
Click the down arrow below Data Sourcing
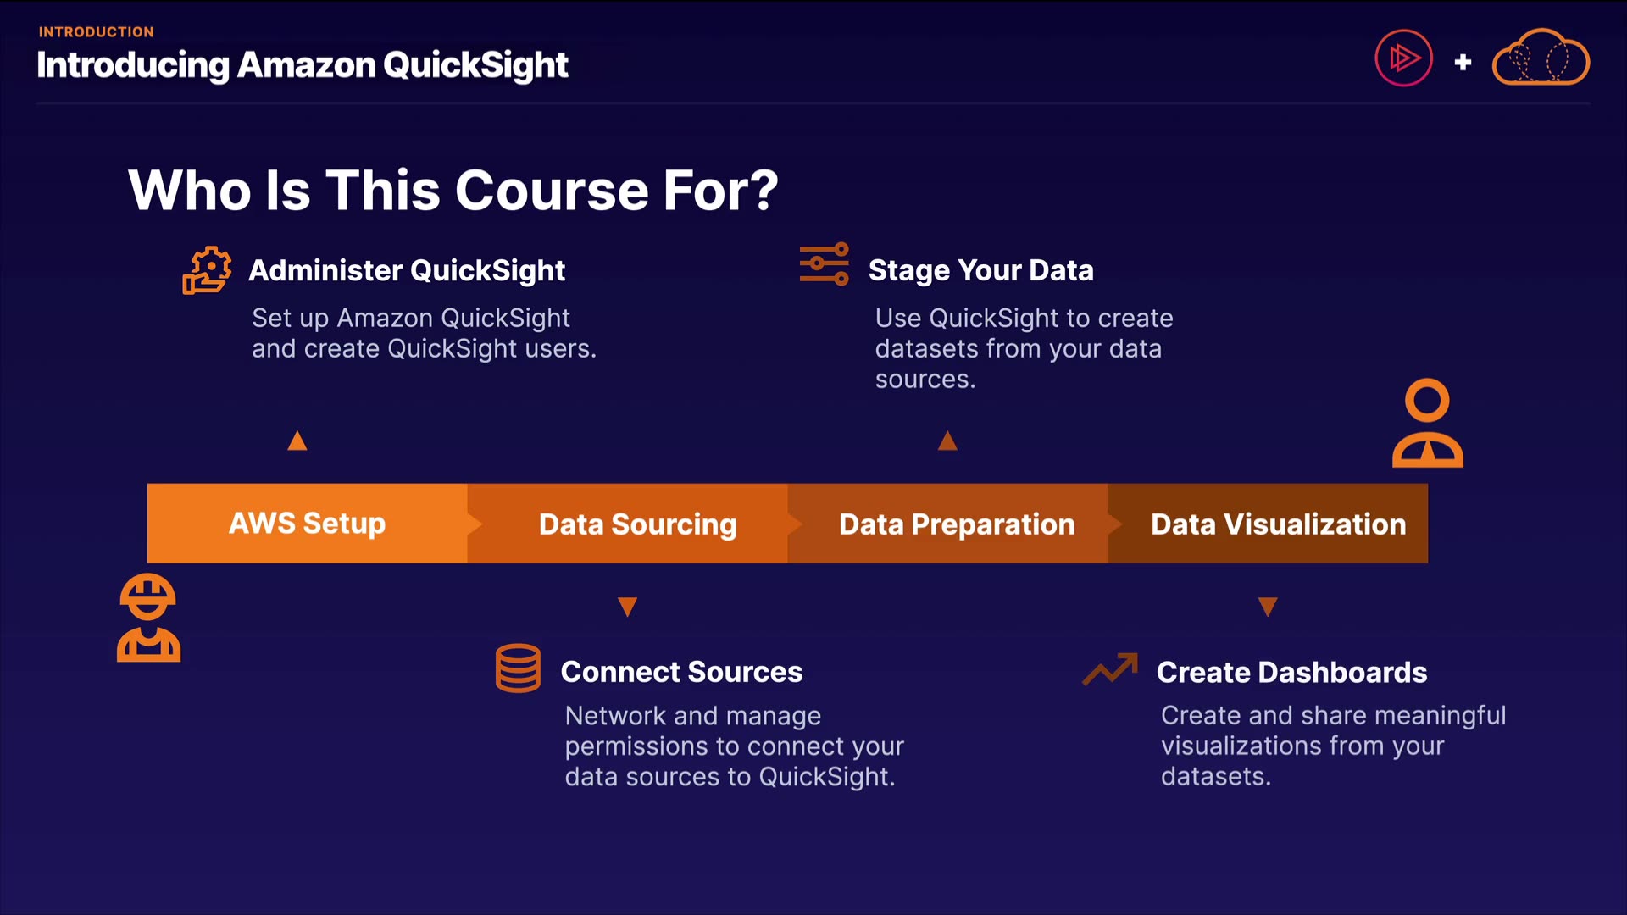(627, 607)
